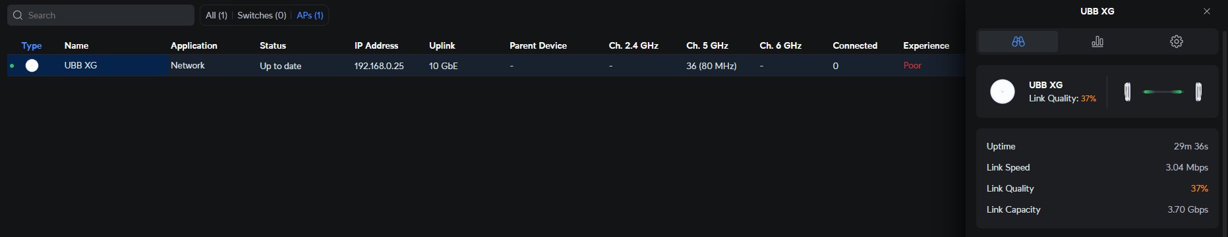Click the search magnifier icon
Screen dimensions: 1228x237
point(18,15)
